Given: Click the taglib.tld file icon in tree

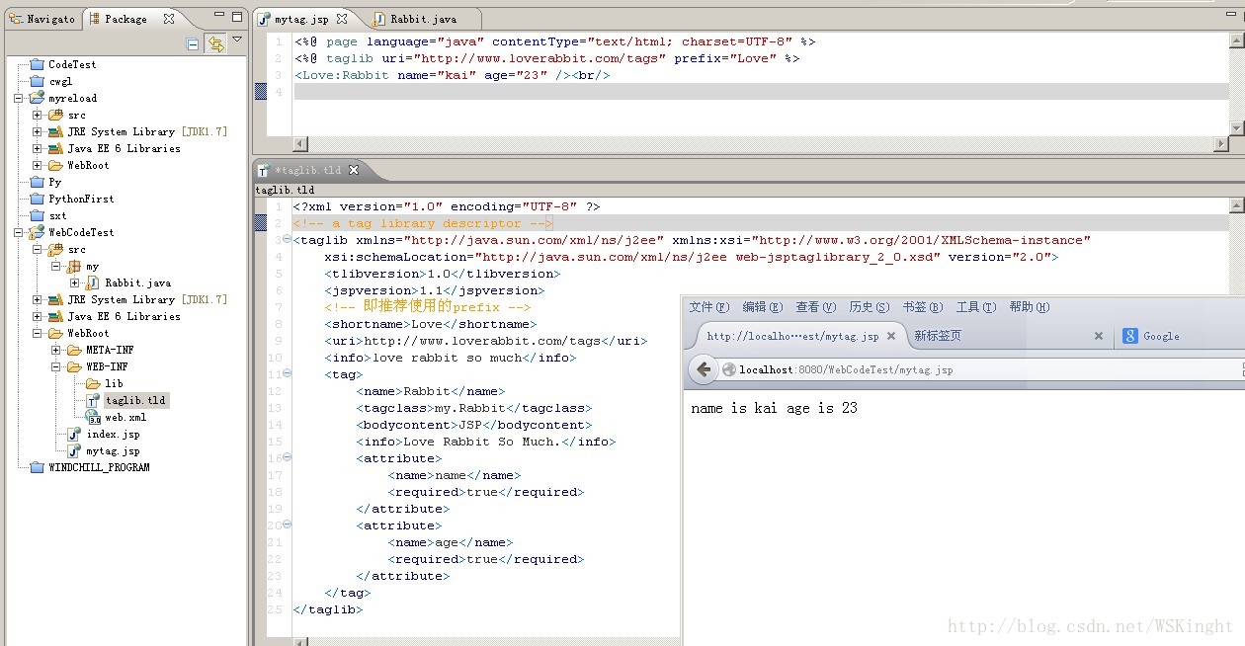Looking at the screenshot, I should click(x=93, y=400).
